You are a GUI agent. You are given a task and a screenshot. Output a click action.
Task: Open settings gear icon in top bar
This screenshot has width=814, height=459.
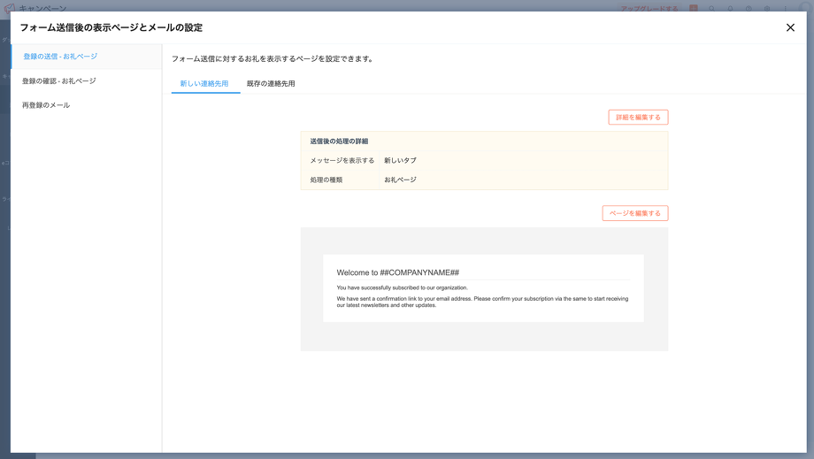pyautogui.click(x=767, y=9)
